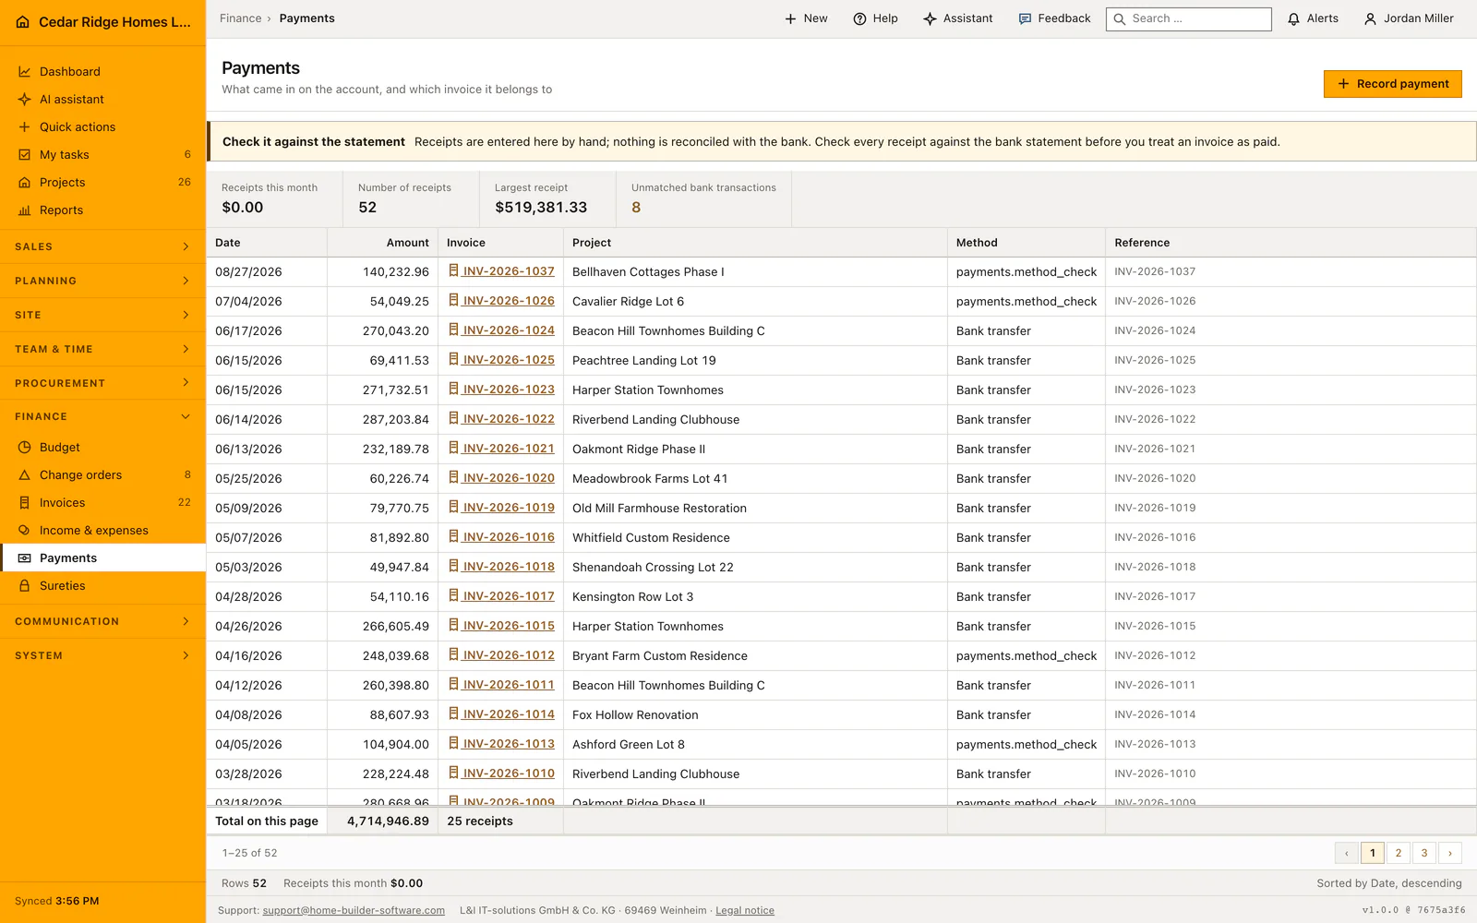Image resolution: width=1477 pixels, height=923 pixels.
Task: Collapse the Finance sidebar section
Action: [x=102, y=416]
